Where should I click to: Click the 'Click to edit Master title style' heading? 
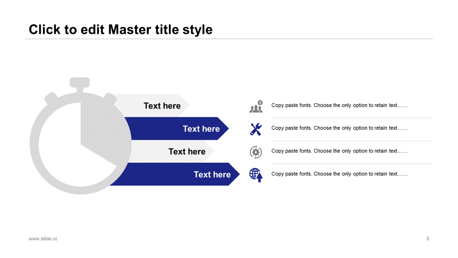[121, 29]
